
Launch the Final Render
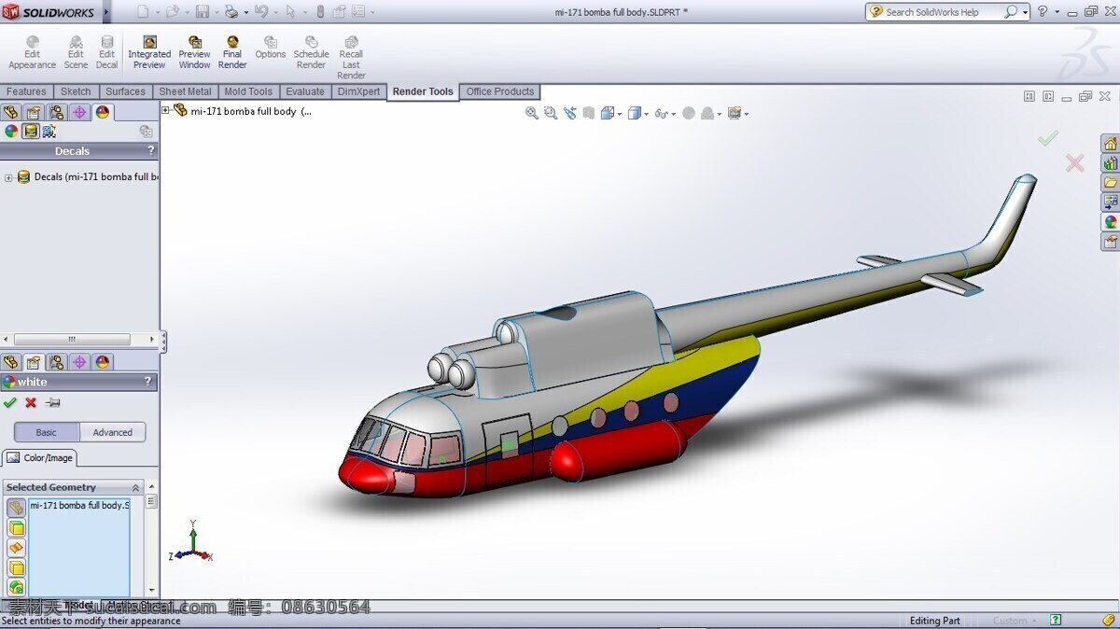pos(232,52)
